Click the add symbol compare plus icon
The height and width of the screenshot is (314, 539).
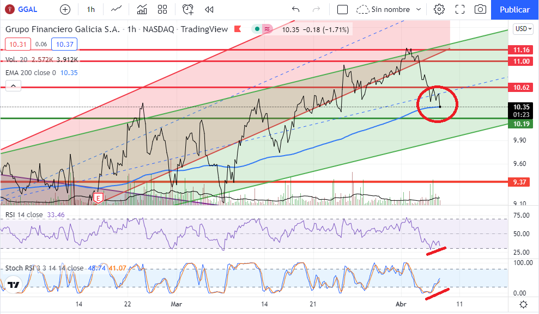coord(65,9)
